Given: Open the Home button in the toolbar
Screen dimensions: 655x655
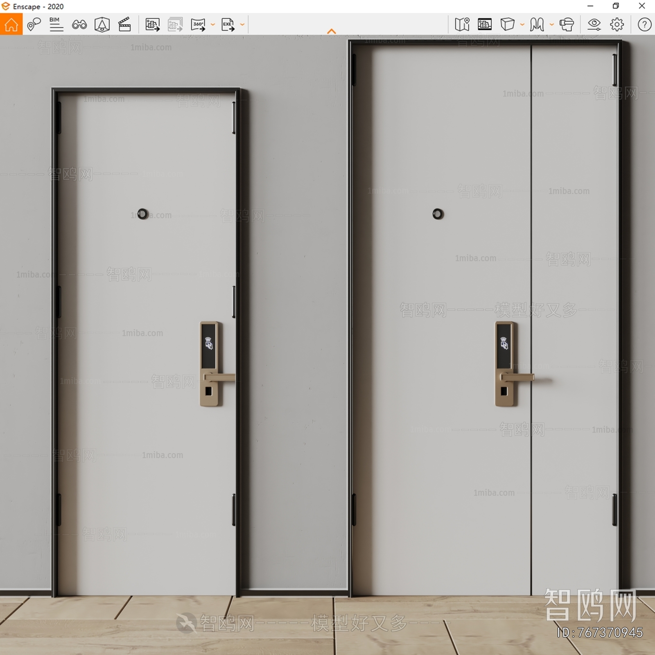Looking at the screenshot, I should (x=11, y=24).
